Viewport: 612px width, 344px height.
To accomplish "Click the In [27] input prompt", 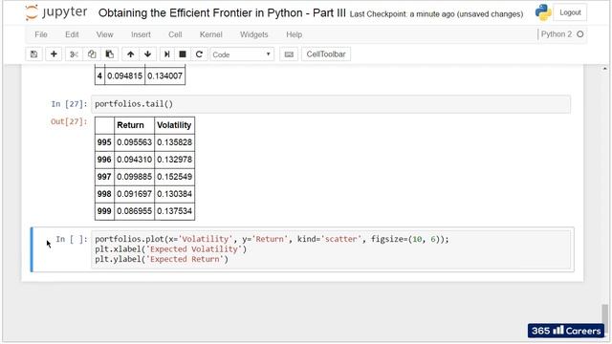I will pyautogui.click(x=69, y=104).
